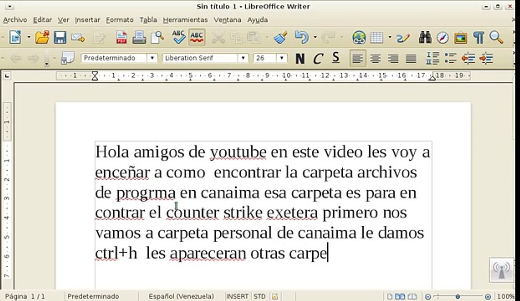Show drawing functions pencil icon
The height and width of the screenshot is (301, 520).
[403, 38]
